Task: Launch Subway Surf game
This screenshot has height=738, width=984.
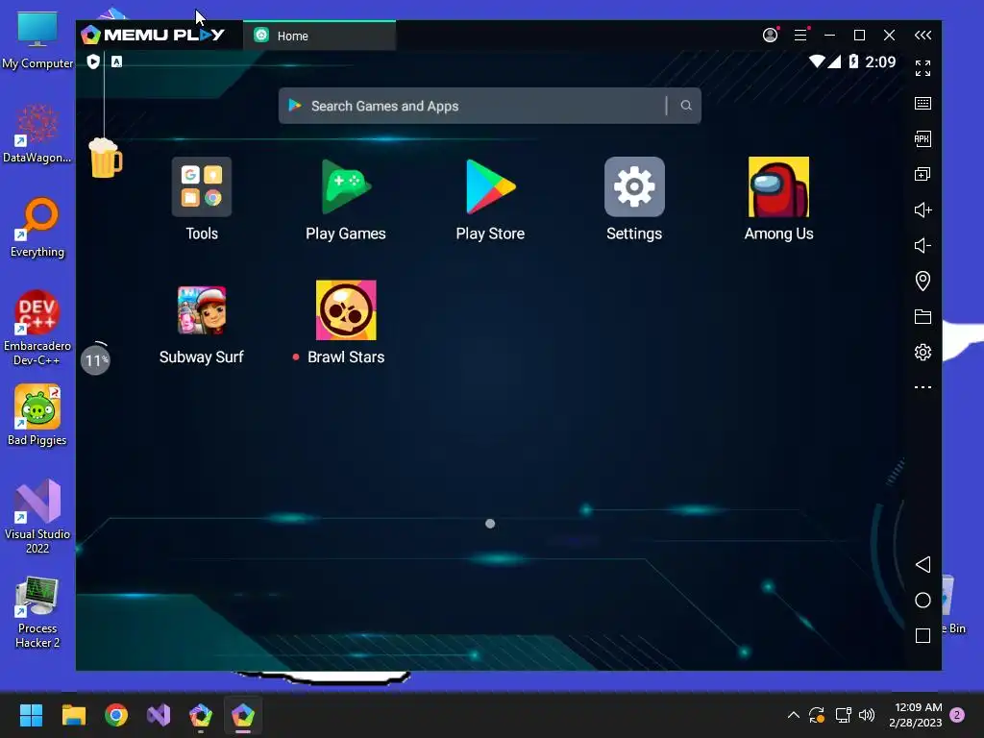Action: pos(202,310)
